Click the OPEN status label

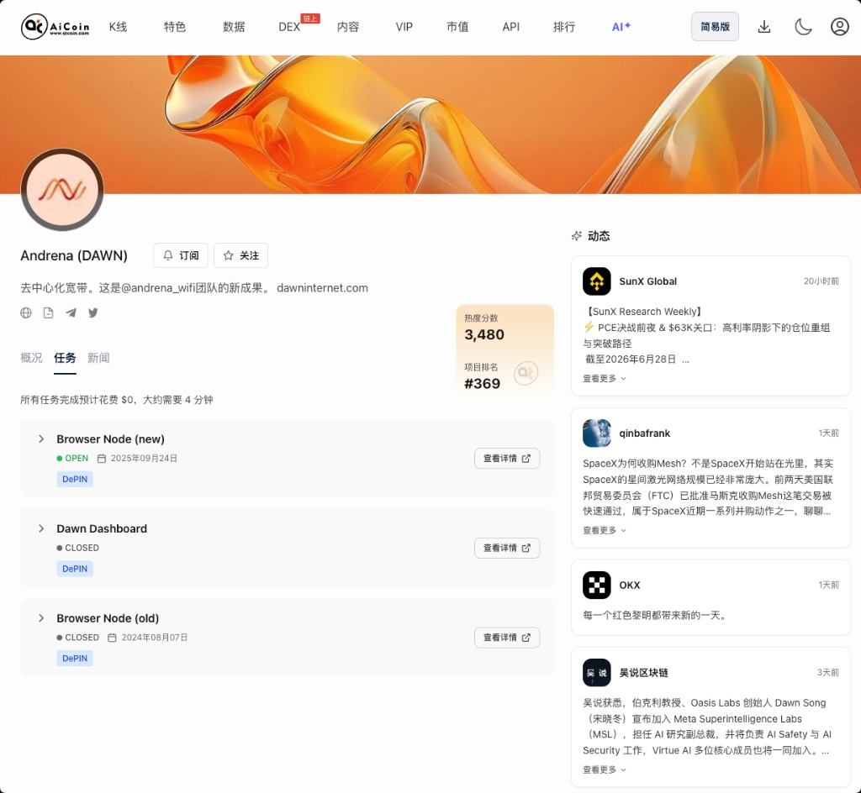pos(77,458)
